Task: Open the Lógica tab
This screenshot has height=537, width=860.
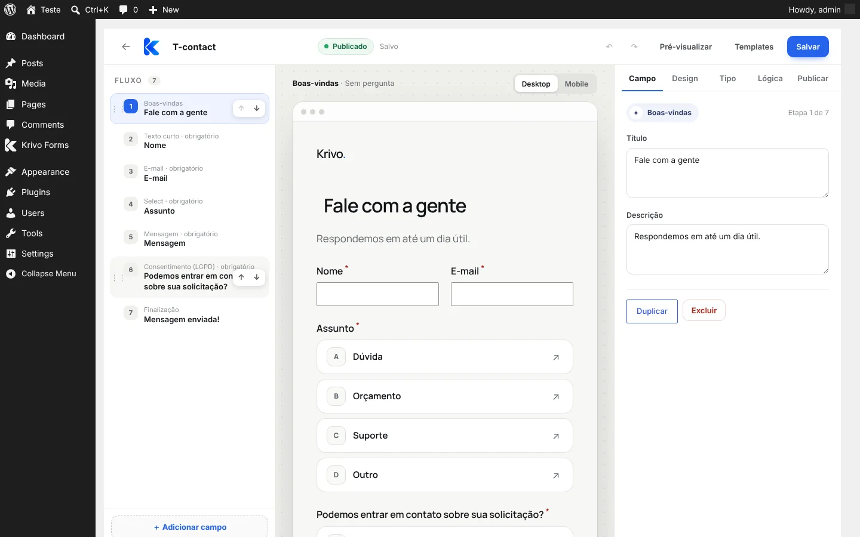Action: [x=770, y=79]
